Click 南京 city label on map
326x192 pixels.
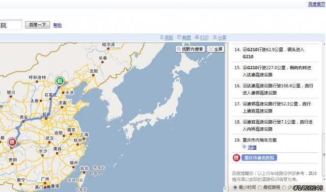click(x=71, y=130)
